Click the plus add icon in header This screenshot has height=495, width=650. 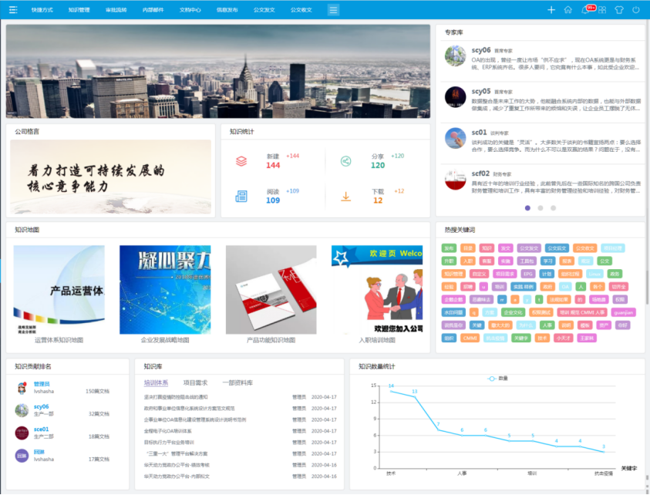[551, 10]
